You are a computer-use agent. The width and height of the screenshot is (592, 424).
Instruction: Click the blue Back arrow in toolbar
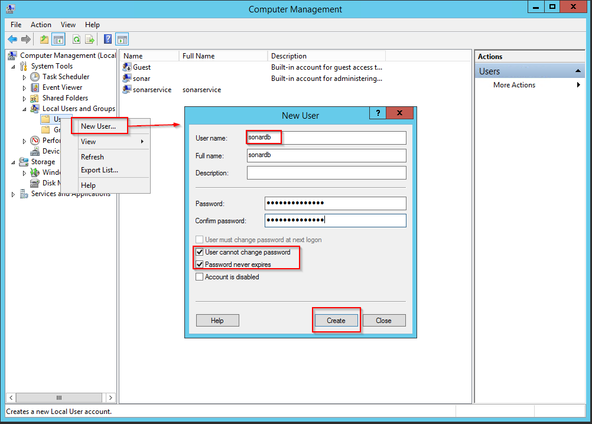12,40
